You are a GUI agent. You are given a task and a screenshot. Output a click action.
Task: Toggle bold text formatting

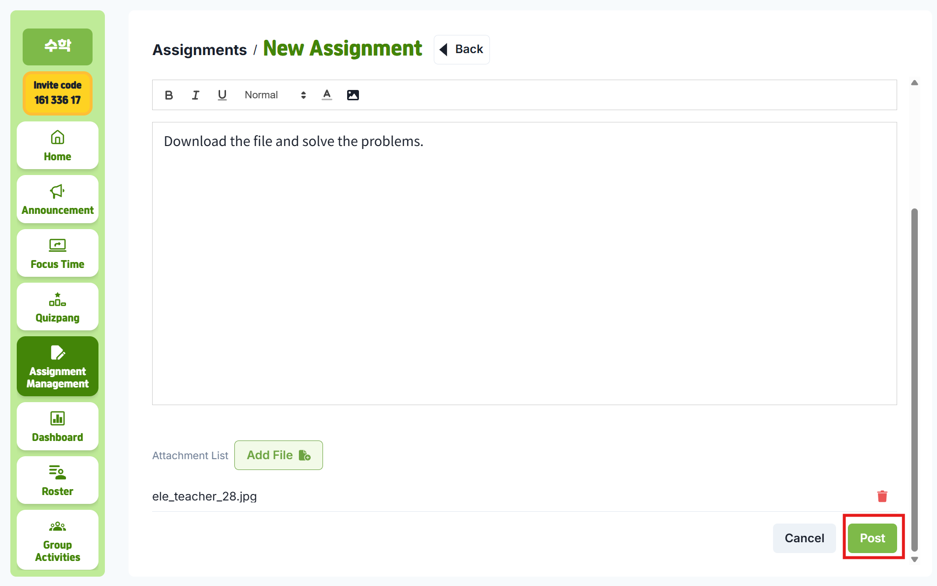[169, 95]
